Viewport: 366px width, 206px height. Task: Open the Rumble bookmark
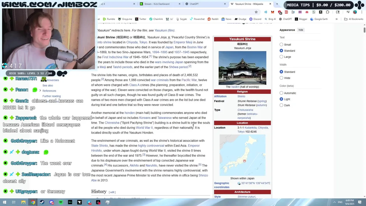click(x=109, y=19)
